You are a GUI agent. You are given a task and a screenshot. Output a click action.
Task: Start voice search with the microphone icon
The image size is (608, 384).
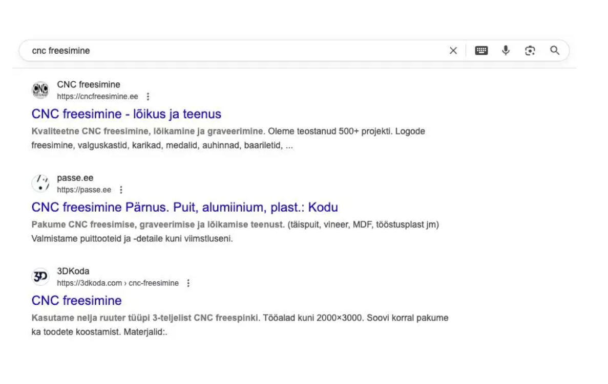(x=506, y=50)
